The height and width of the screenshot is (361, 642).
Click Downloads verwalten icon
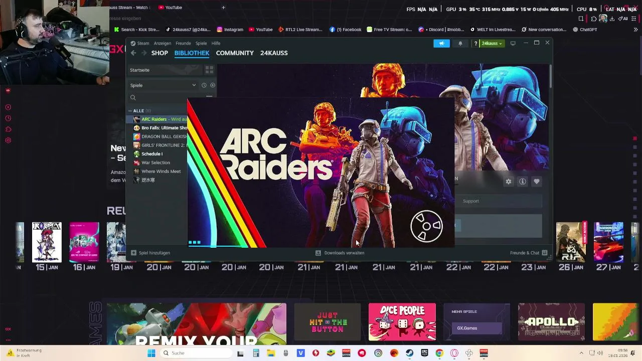318,253
